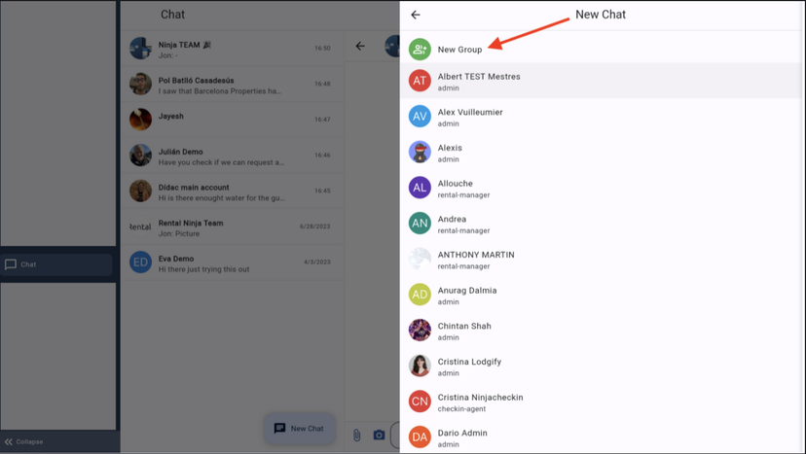
Task: Click the back arrow in conversation header
Action: [360, 46]
